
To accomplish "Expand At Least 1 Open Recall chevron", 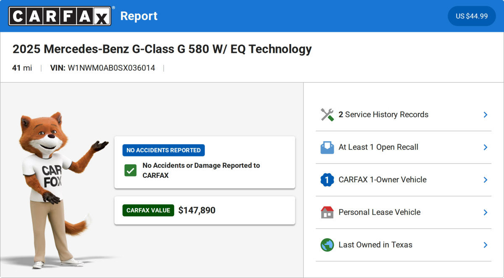I will click(486, 147).
